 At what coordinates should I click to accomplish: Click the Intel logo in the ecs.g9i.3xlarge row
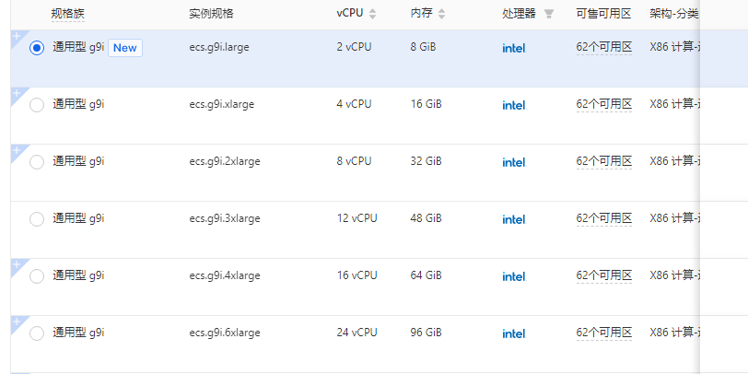(x=513, y=219)
